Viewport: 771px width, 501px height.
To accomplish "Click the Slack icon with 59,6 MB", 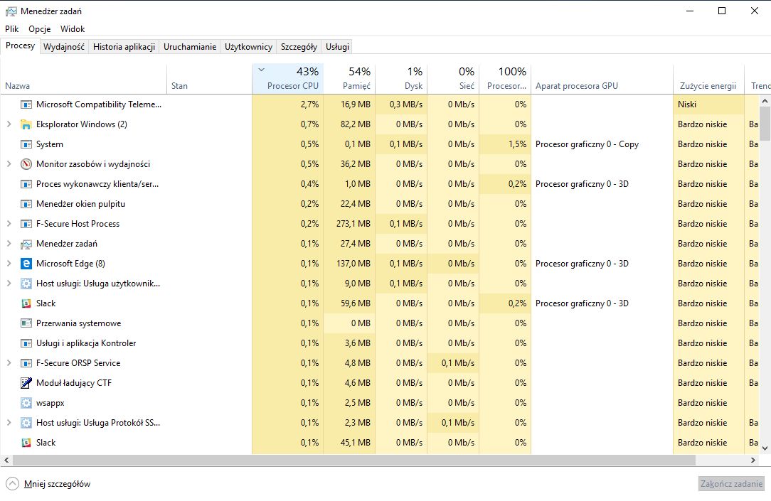I will pos(26,303).
